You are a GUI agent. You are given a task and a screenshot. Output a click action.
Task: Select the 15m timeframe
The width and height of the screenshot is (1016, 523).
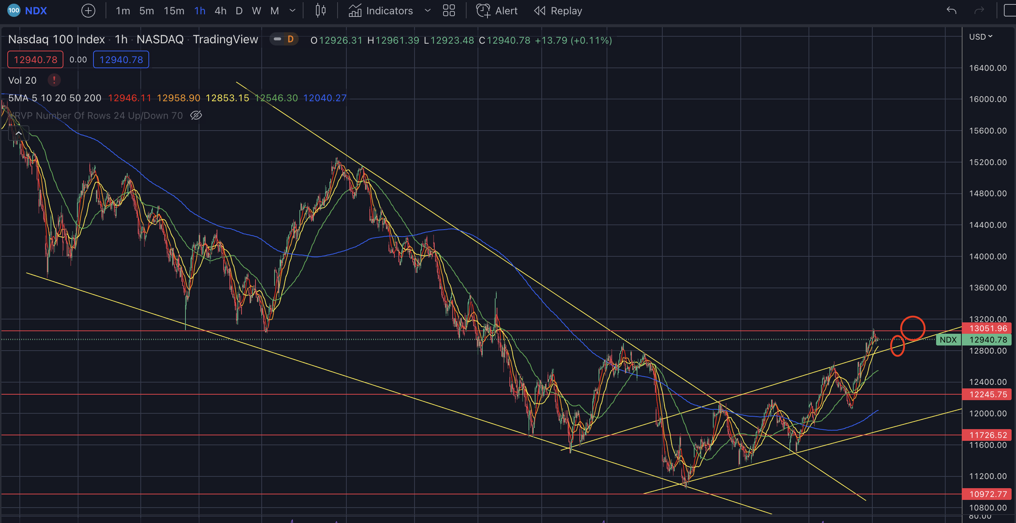click(x=174, y=11)
